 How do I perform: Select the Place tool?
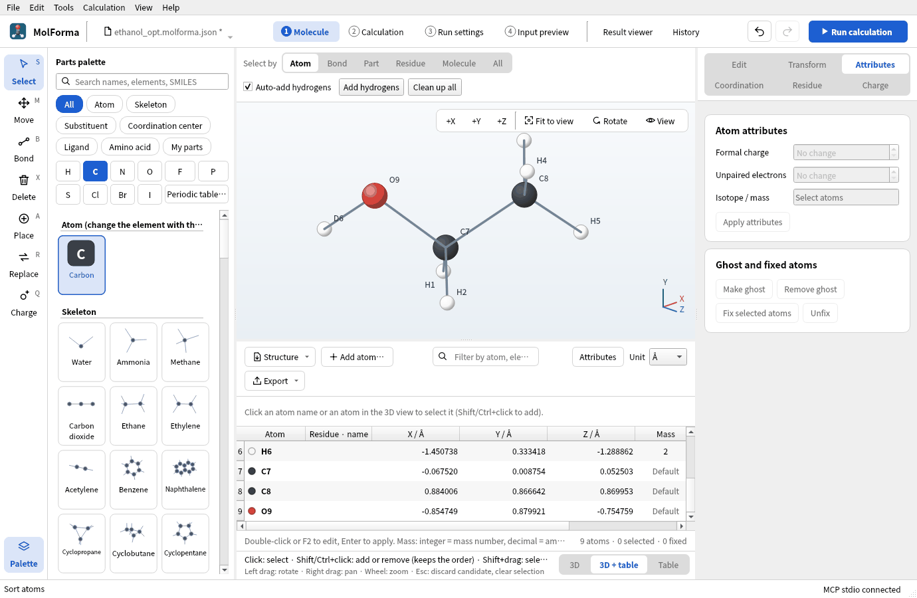24,226
